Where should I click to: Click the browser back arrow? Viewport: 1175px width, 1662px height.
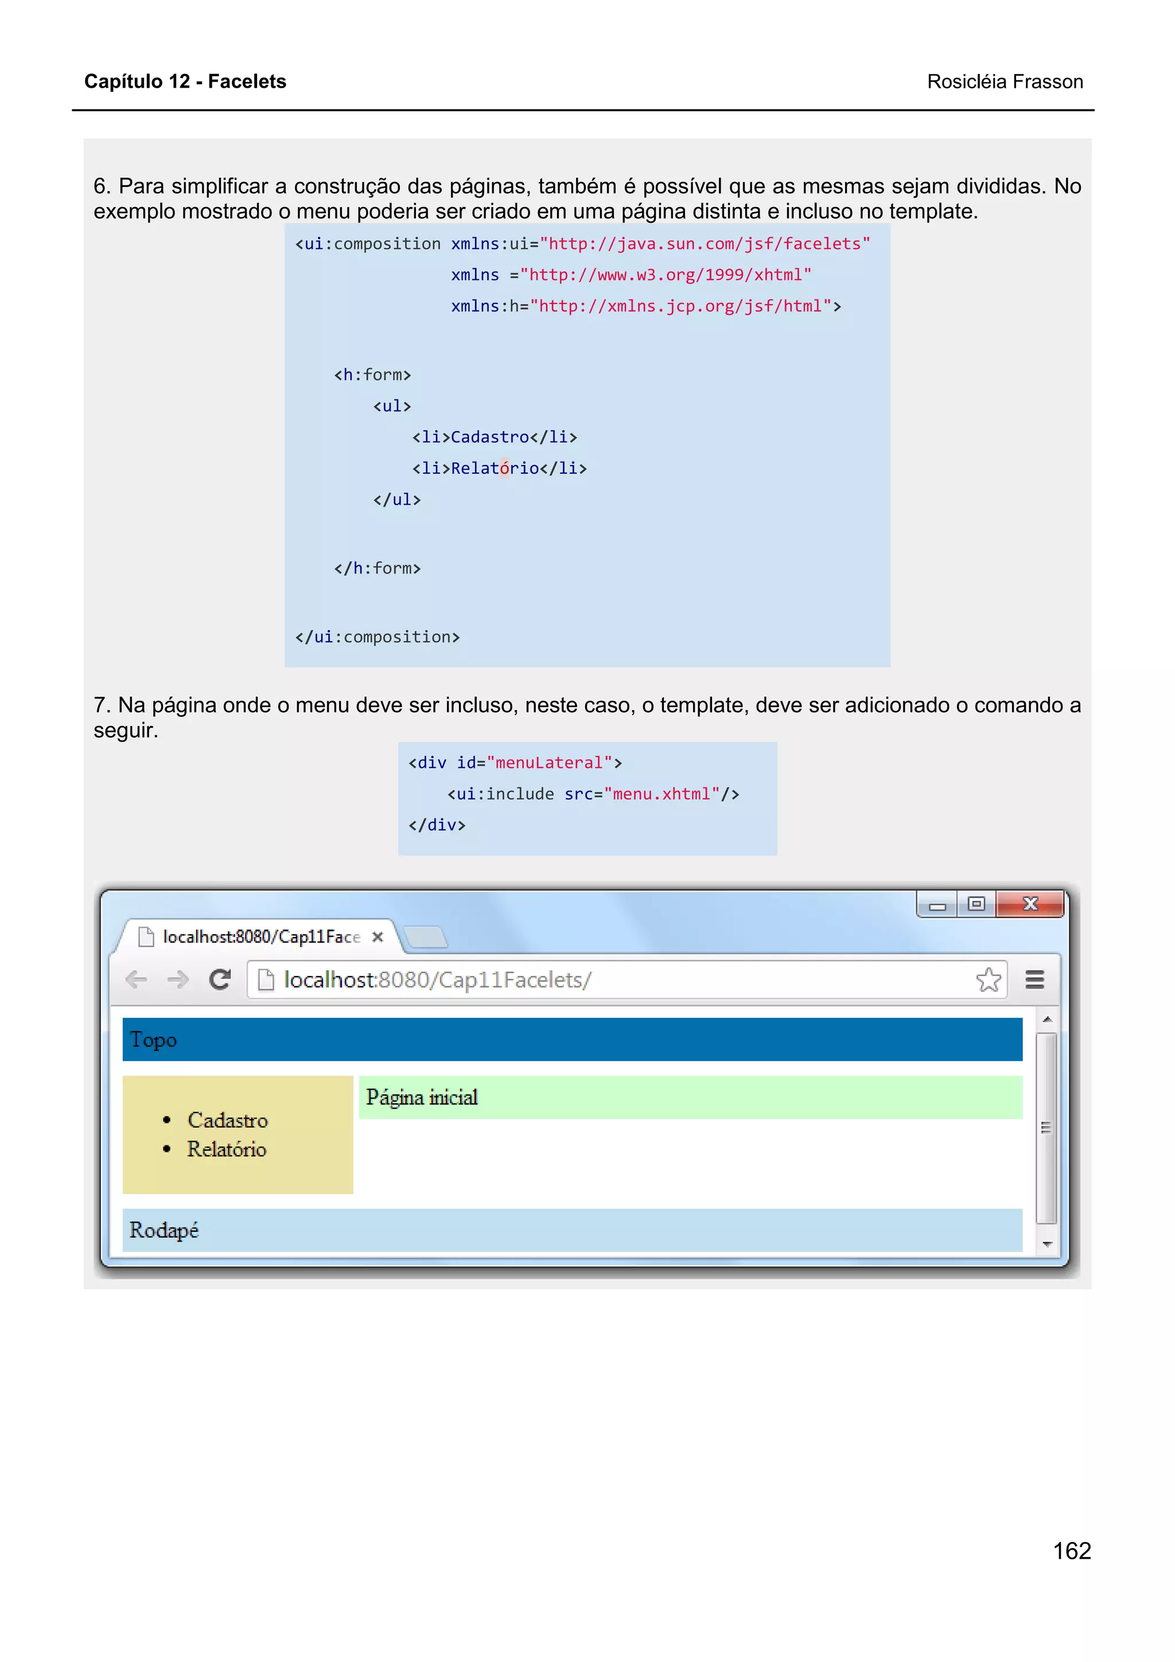(x=136, y=980)
